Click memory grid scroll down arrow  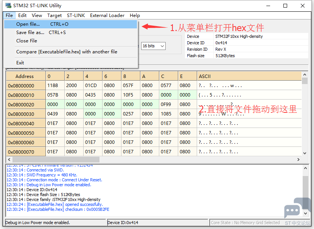tap(305, 153)
